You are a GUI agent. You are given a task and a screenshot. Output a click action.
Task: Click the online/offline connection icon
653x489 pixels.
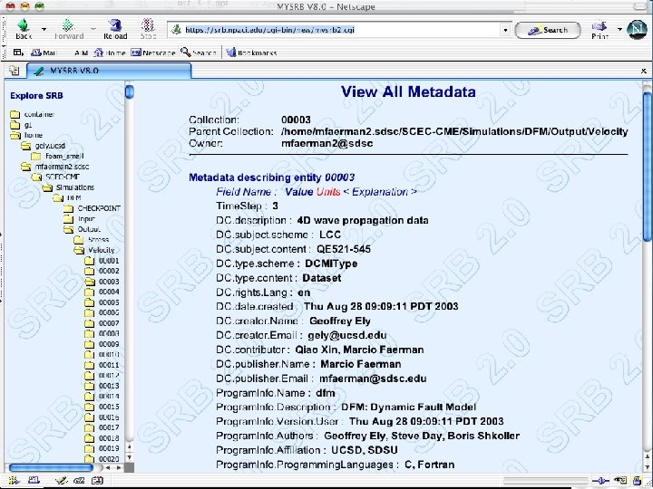(x=601, y=480)
